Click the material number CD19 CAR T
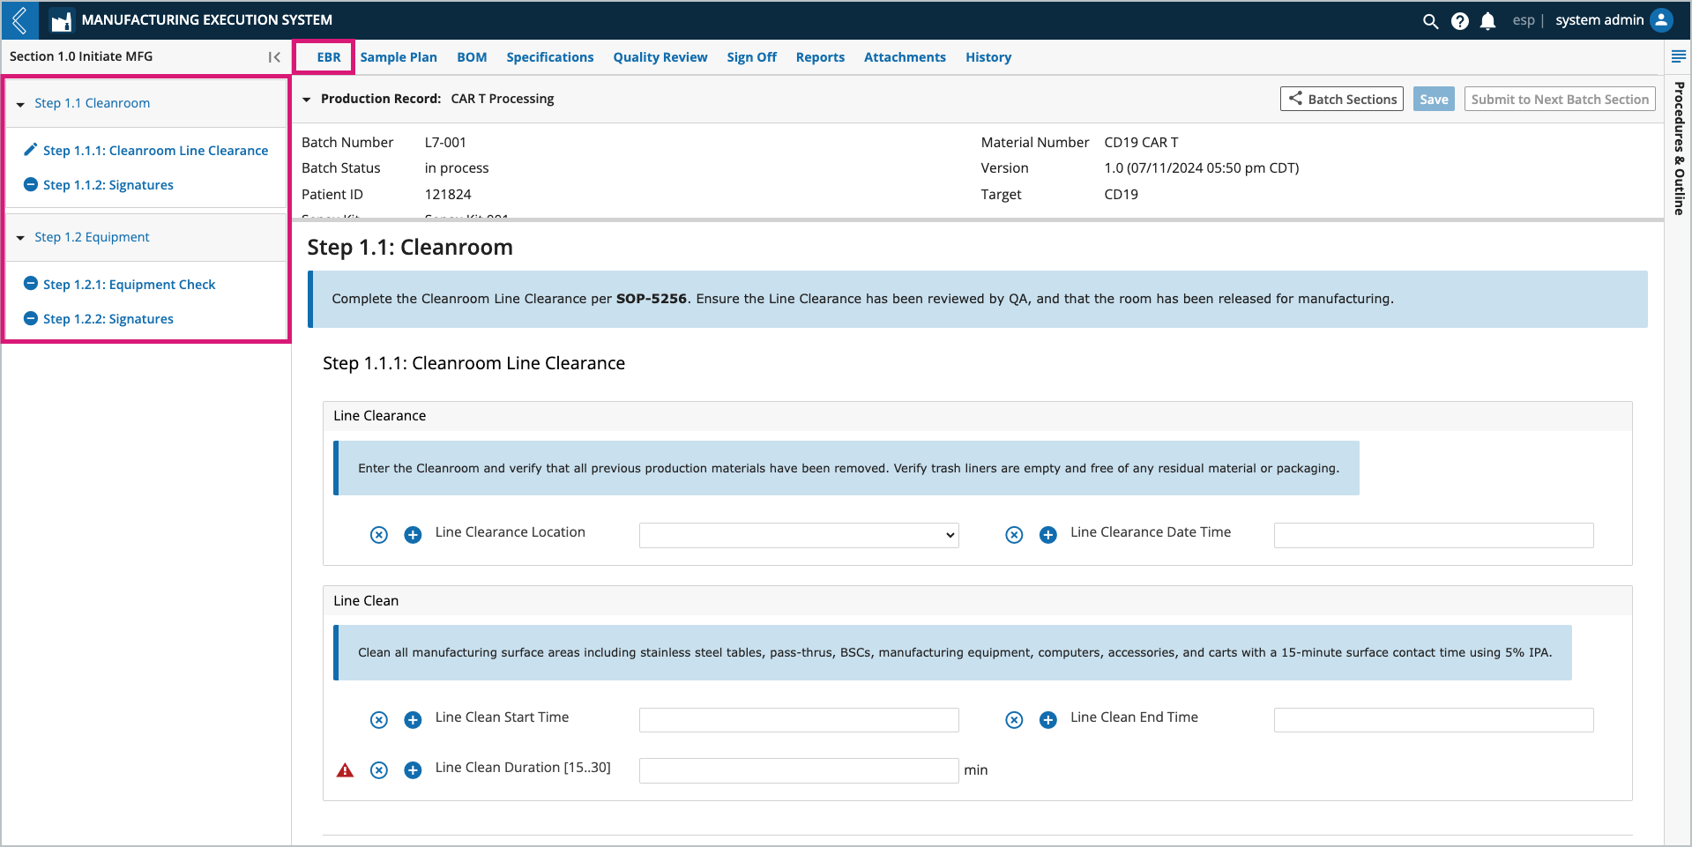The image size is (1692, 847). click(x=1141, y=143)
